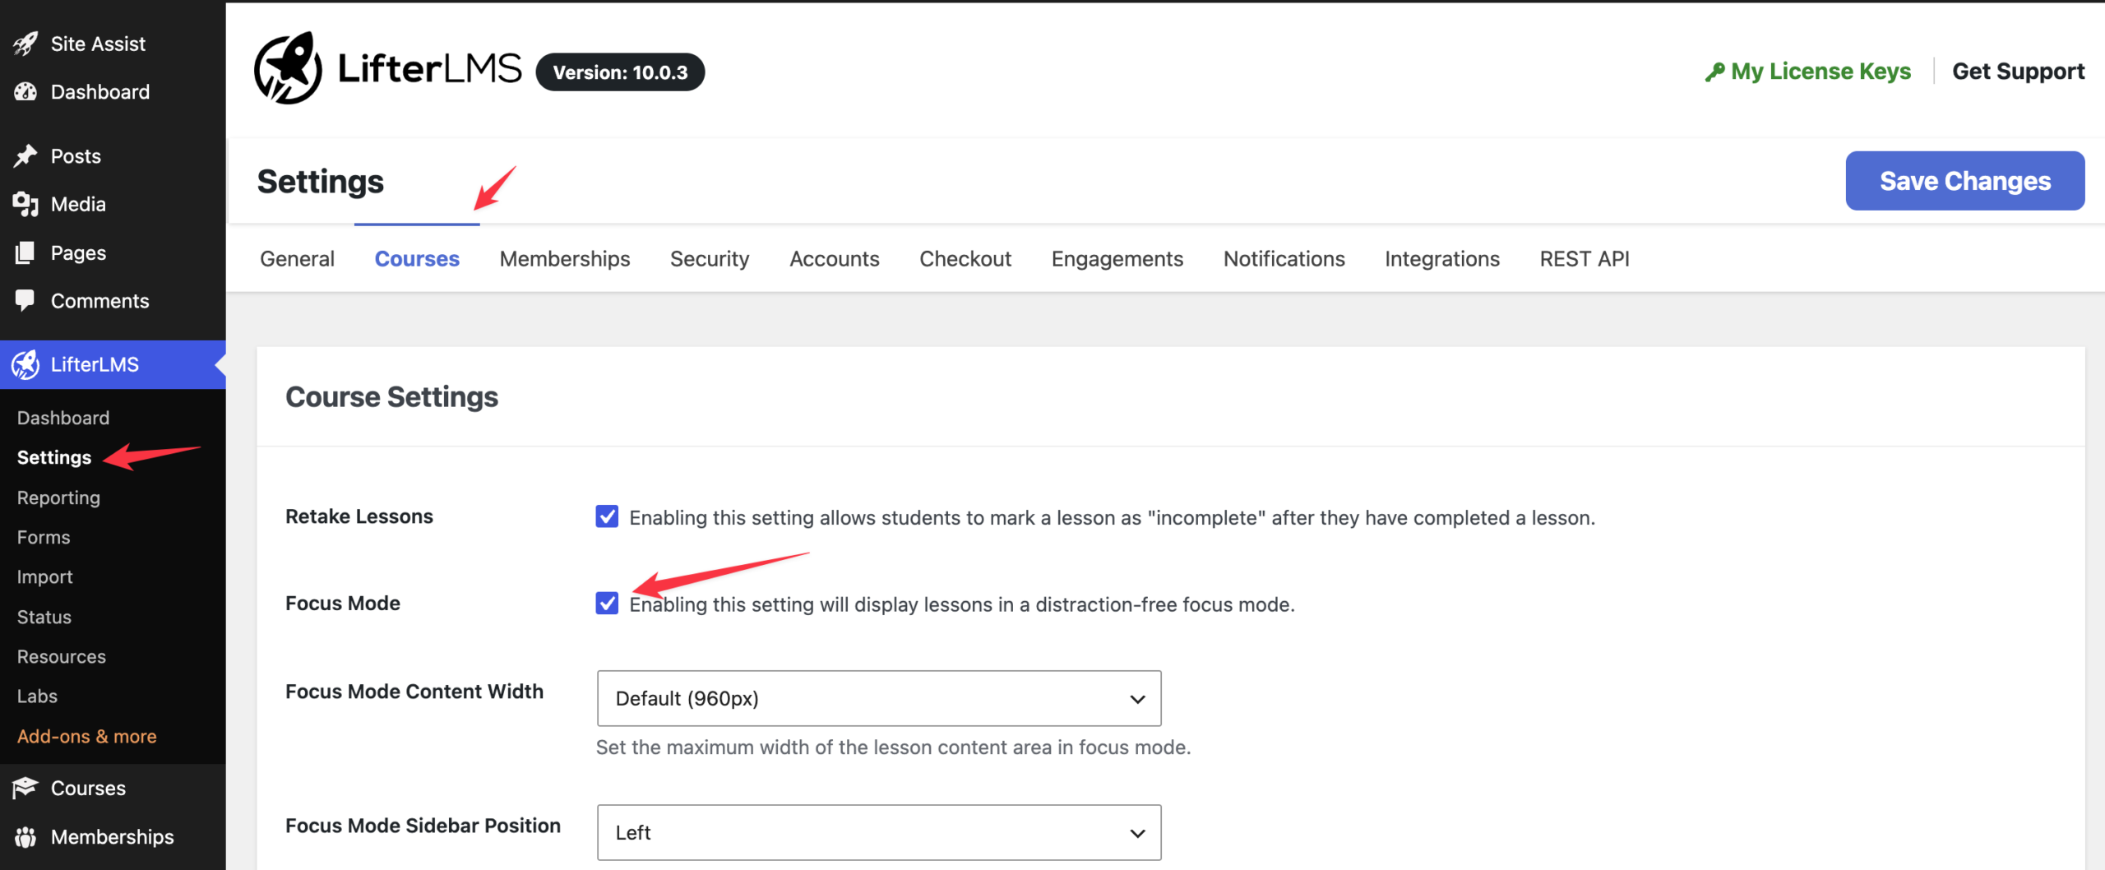Screen dimensions: 2105x870
Task: Open the Forms submenu item
Action: 44,537
